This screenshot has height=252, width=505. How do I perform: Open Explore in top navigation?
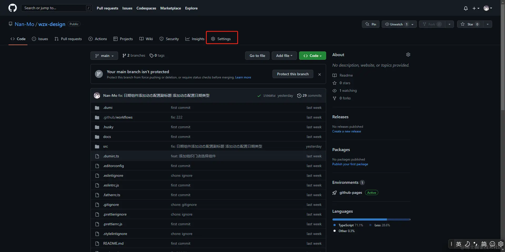click(x=191, y=8)
